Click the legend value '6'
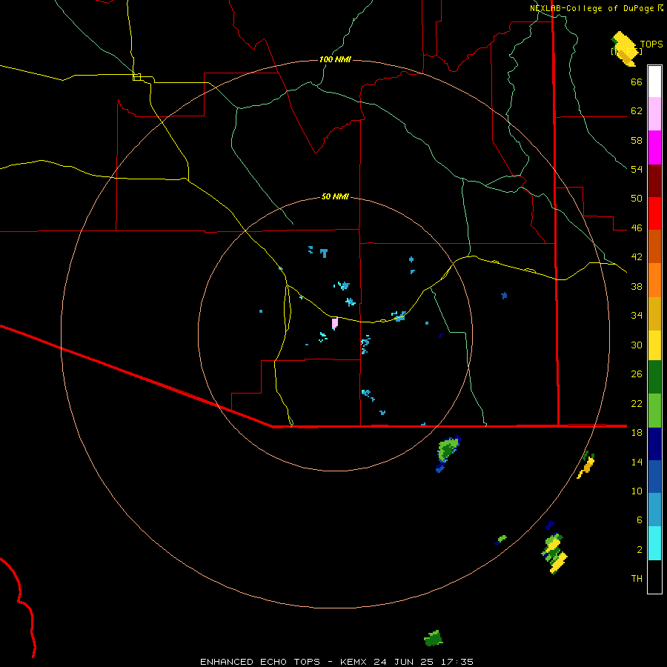Image resolution: width=667 pixels, height=667 pixels. [x=640, y=520]
